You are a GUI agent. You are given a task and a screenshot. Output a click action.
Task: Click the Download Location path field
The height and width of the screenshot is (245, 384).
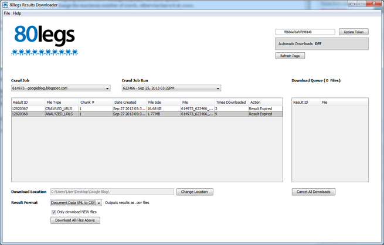click(x=112, y=192)
